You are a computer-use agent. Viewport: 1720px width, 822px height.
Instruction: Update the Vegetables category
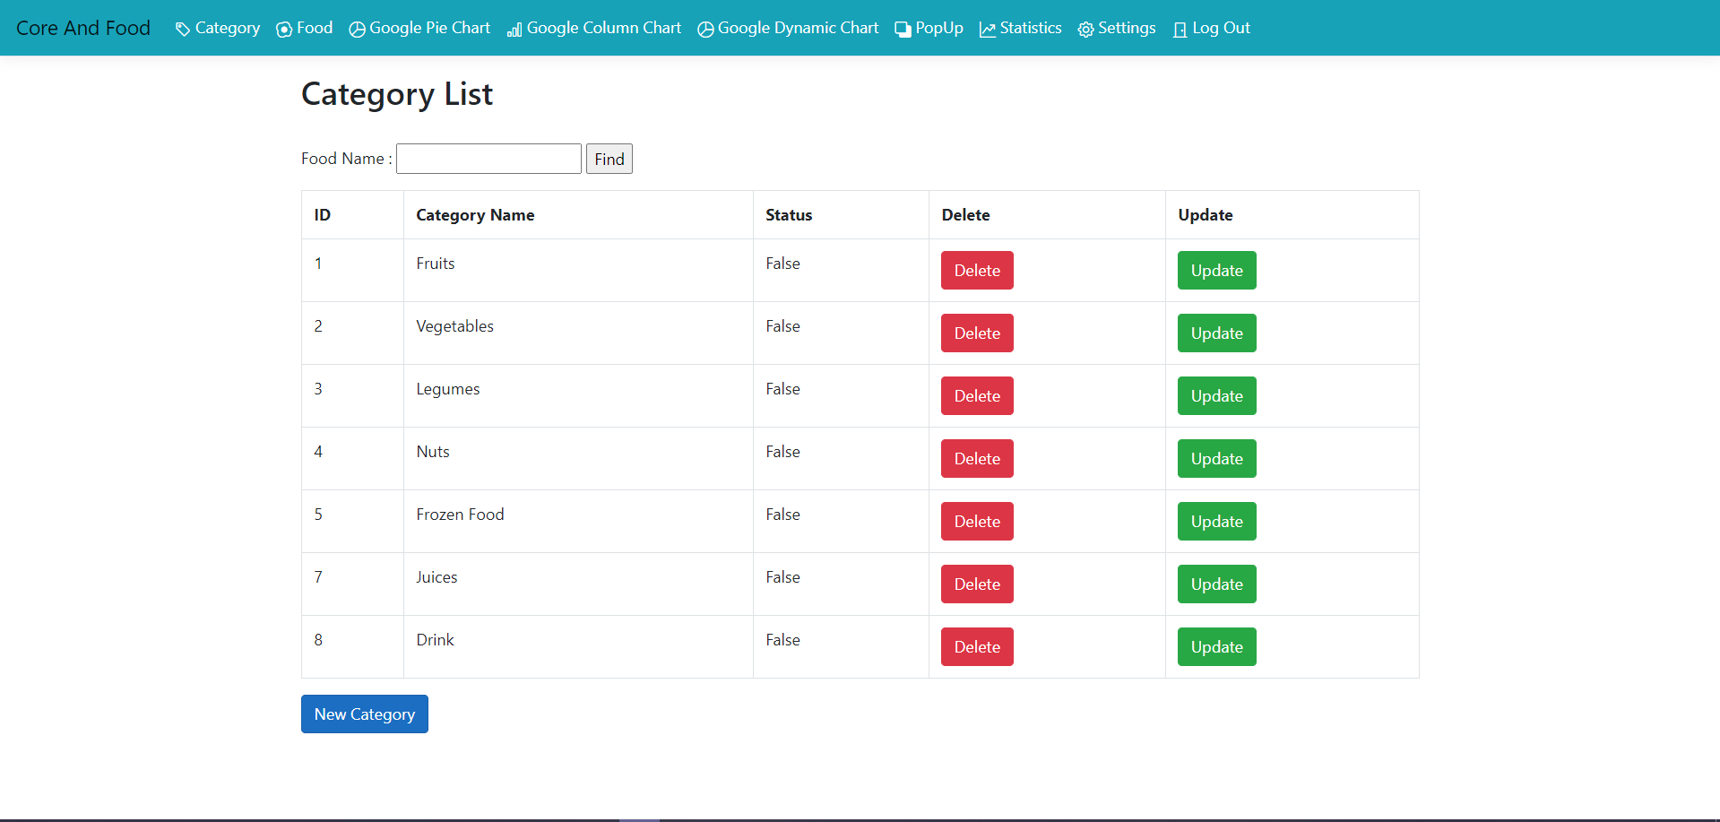coord(1216,333)
